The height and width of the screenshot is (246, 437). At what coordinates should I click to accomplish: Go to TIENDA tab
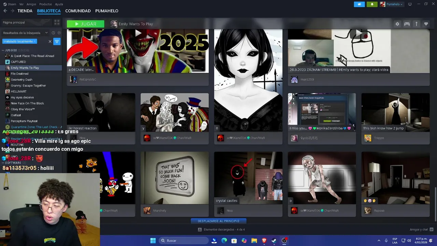[25, 11]
